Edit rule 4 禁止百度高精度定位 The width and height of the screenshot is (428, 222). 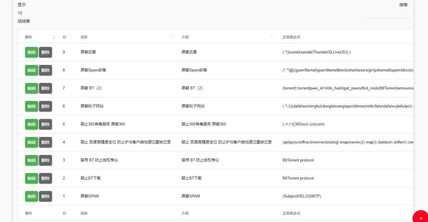(x=32, y=142)
